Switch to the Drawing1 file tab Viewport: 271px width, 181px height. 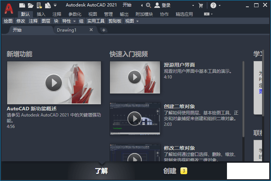click(x=67, y=30)
